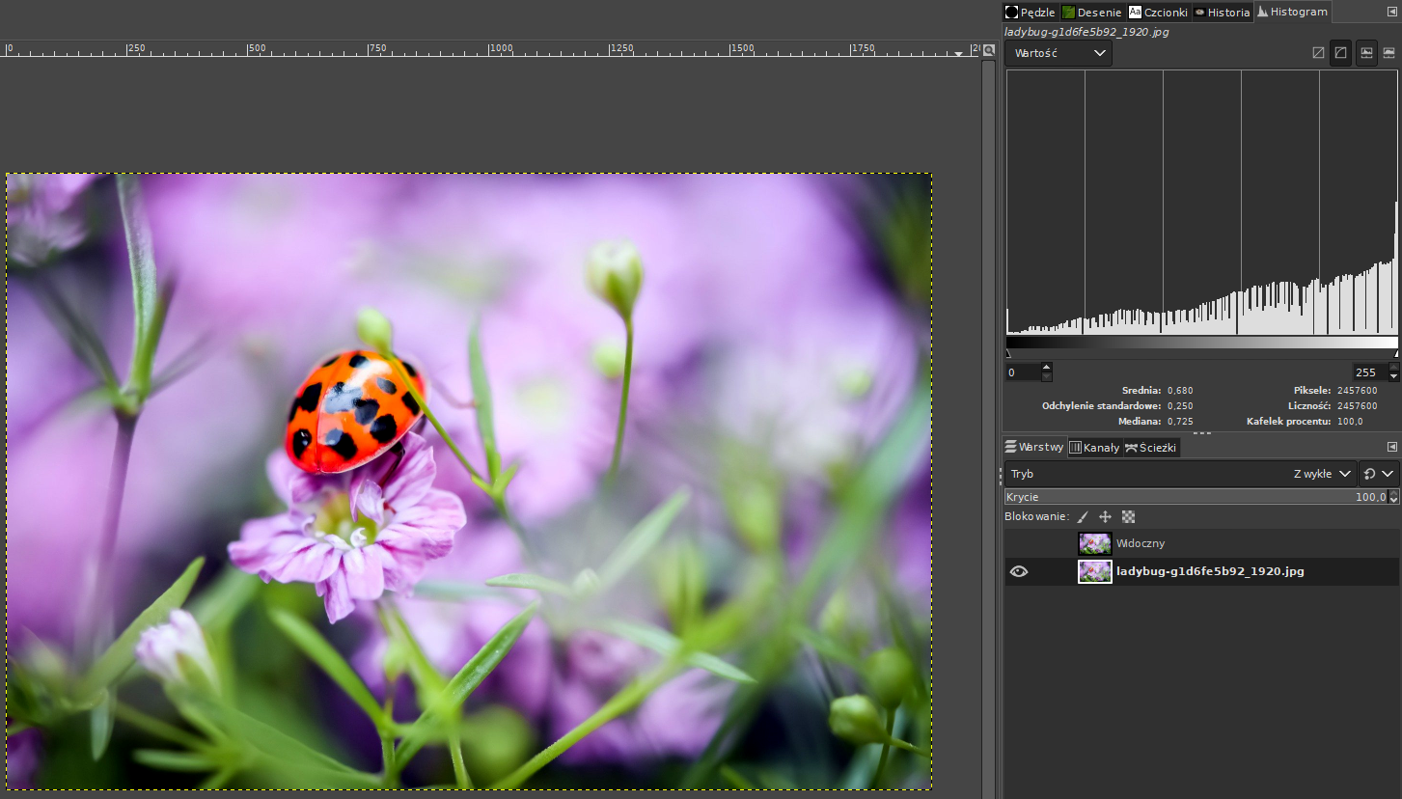Decrease the Krycie opacity with the down arrow
The height and width of the screenshot is (799, 1402).
[x=1393, y=501]
